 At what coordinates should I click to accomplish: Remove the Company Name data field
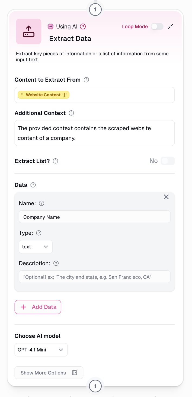(166, 197)
